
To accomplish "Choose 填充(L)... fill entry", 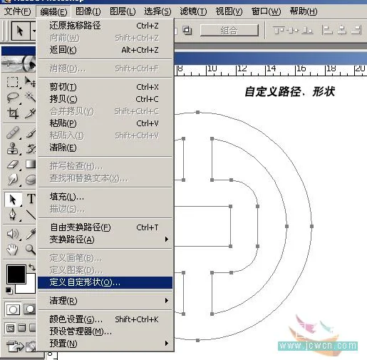I will coord(105,197).
